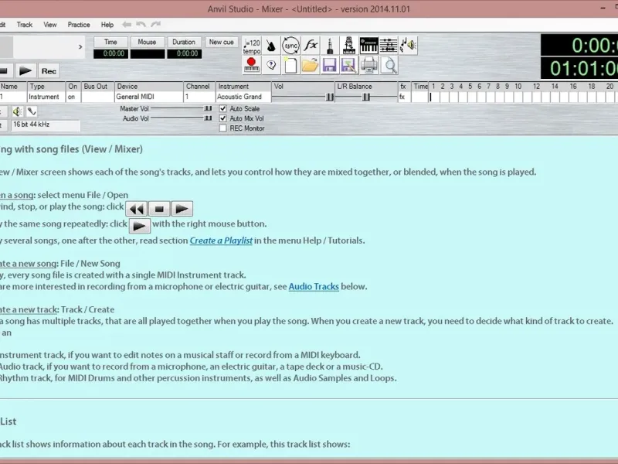Screen dimensions: 618x464
Task: Click the red record keyboard icon
Action: tap(252, 66)
